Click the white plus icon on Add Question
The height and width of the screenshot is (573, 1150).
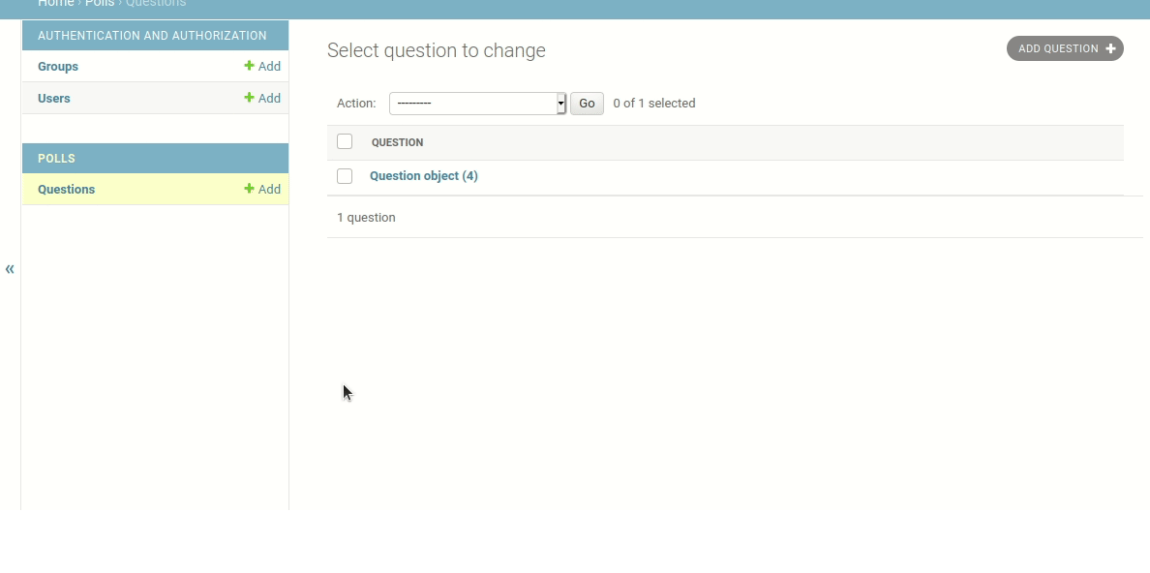coord(1110,48)
